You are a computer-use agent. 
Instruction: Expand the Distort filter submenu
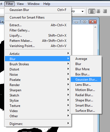click(38, 69)
